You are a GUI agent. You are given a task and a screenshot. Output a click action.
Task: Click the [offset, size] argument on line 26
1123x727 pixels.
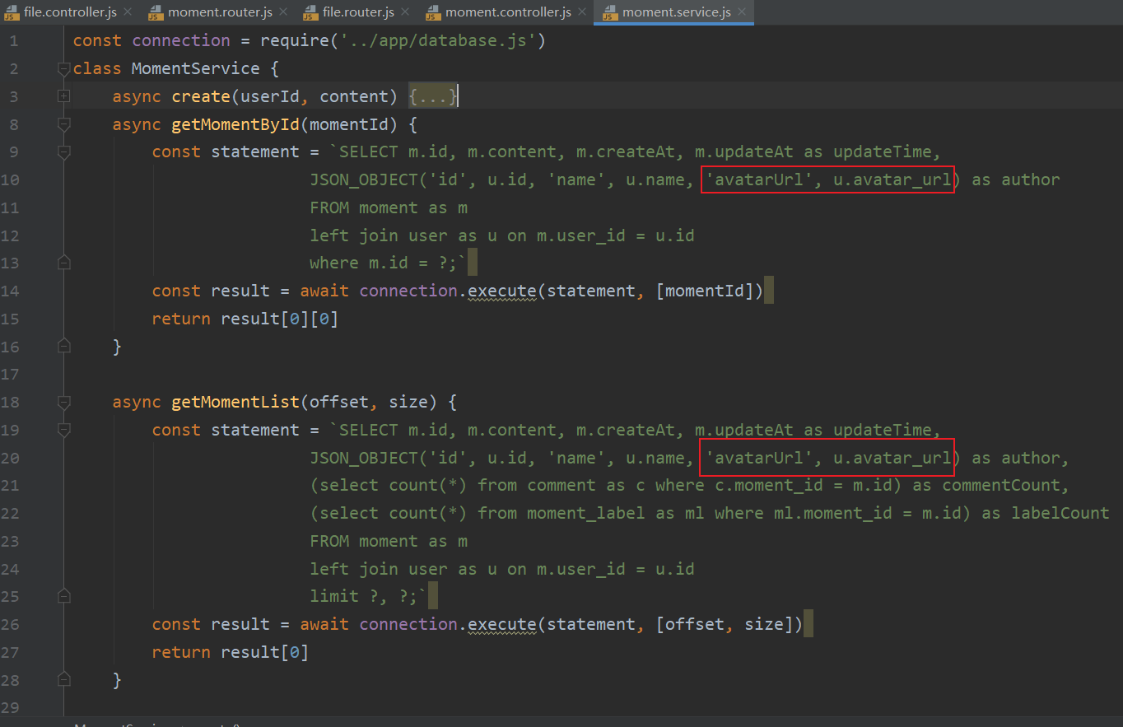coord(725,624)
